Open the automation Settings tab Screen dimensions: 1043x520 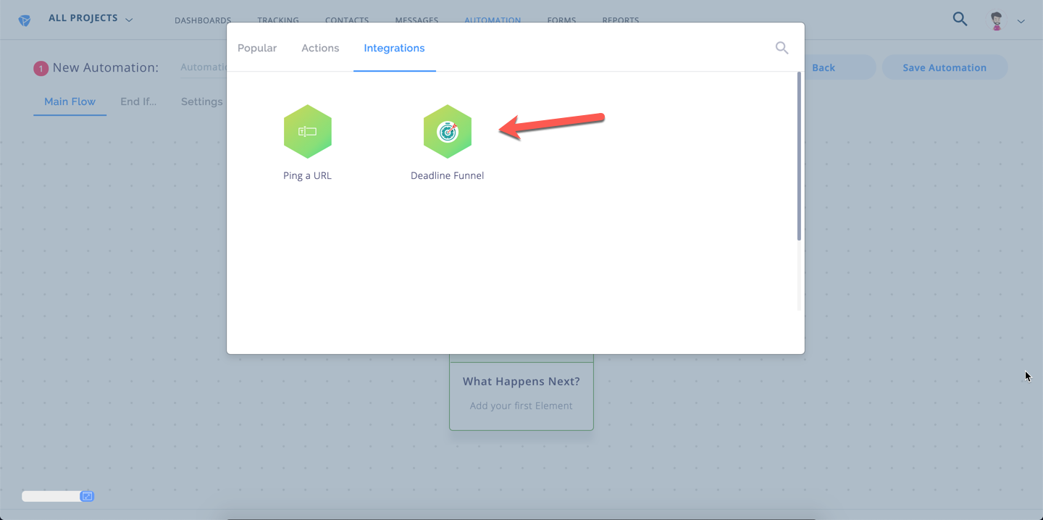202,101
